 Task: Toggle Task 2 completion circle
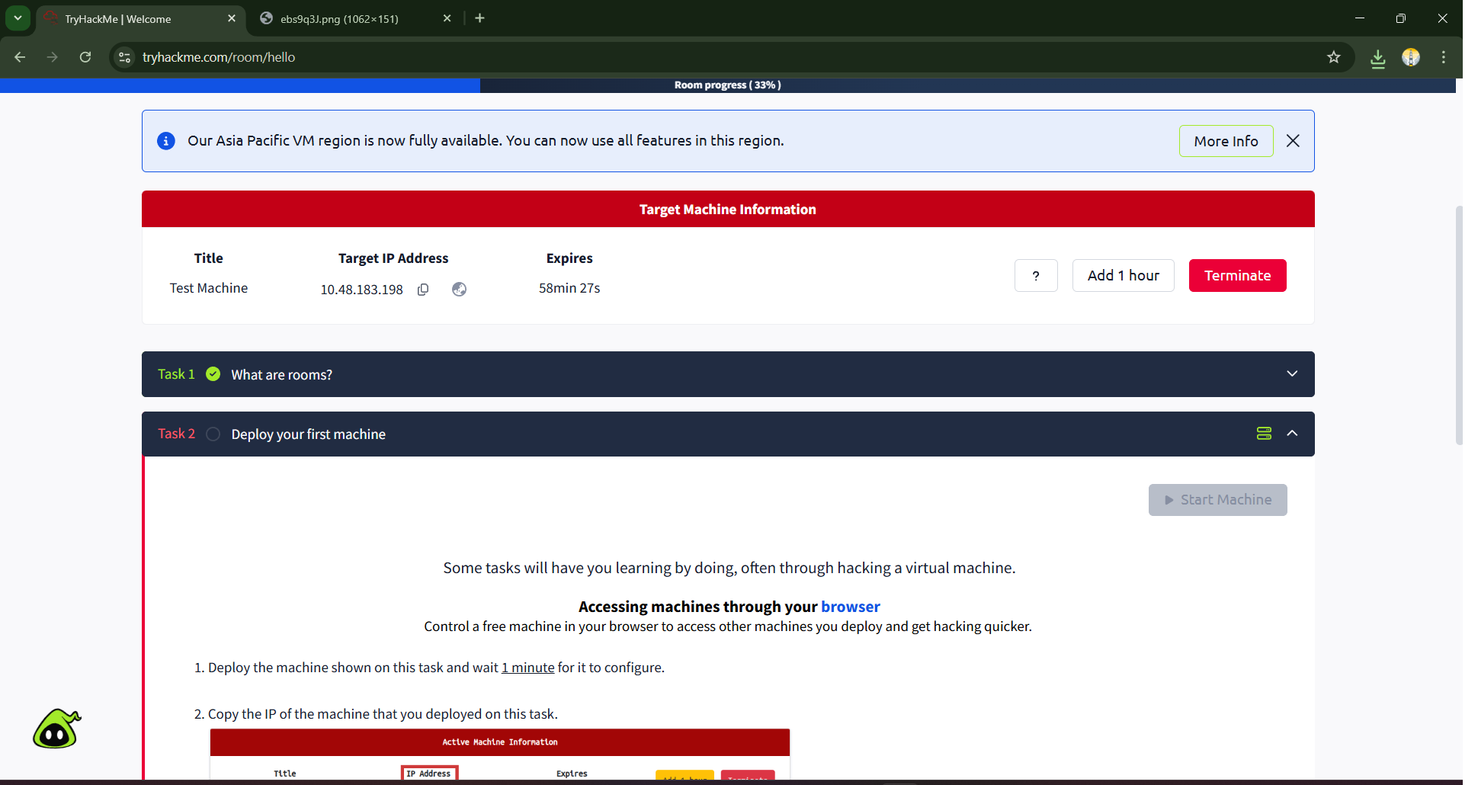point(213,434)
